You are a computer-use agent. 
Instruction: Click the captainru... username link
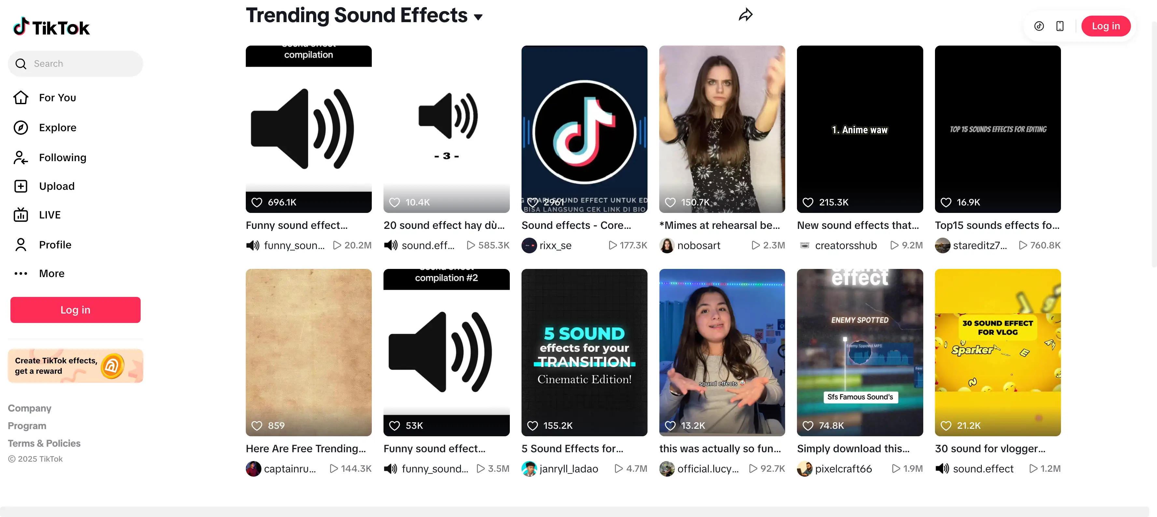(x=290, y=469)
